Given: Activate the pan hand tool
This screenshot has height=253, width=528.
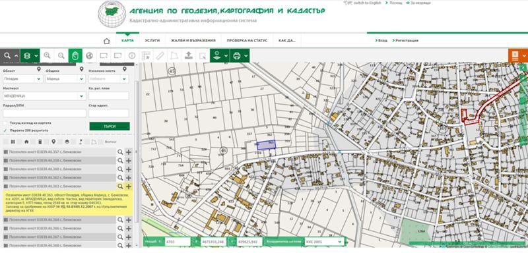Looking at the screenshot, I should click(x=75, y=56).
